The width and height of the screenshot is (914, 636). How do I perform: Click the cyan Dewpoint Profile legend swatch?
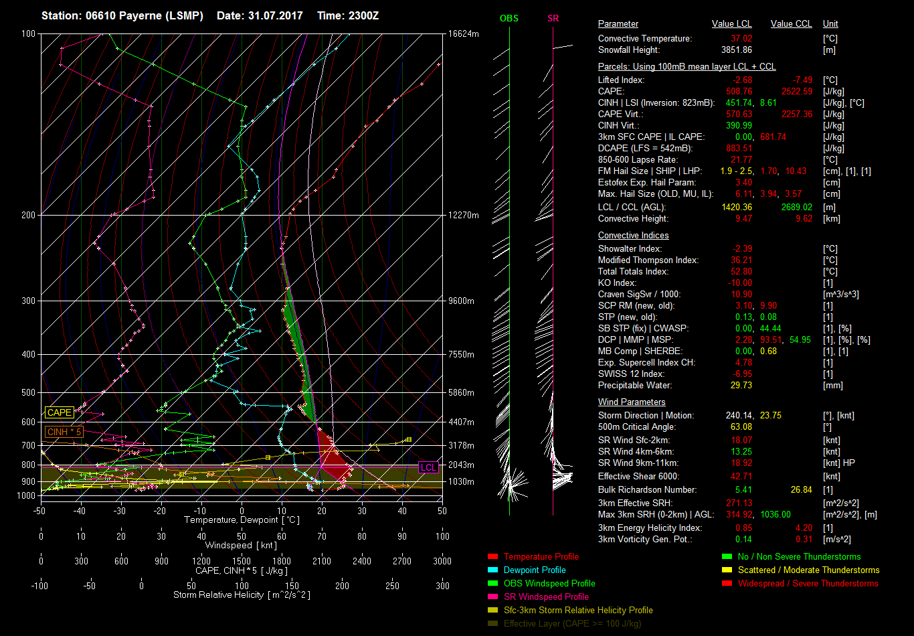pyautogui.click(x=492, y=570)
